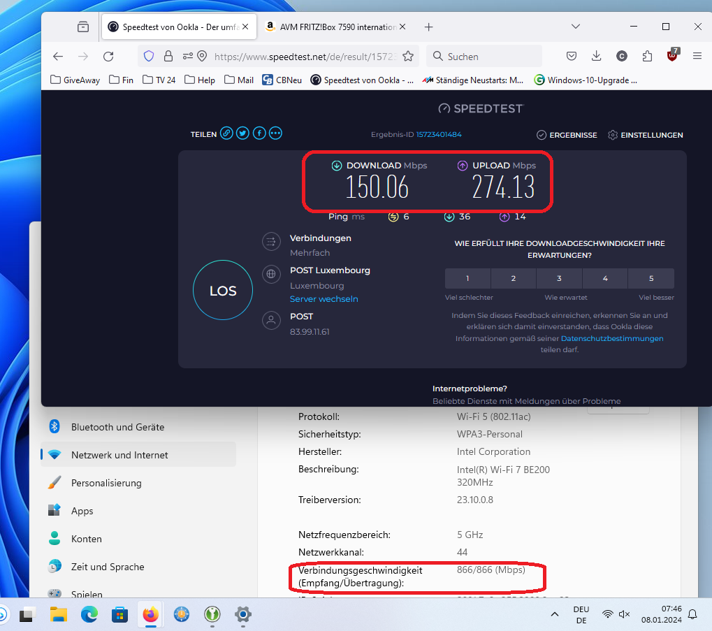Open result ID 15723401484 link
Viewport: 712px width, 631px height.
click(x=439, y=134)
